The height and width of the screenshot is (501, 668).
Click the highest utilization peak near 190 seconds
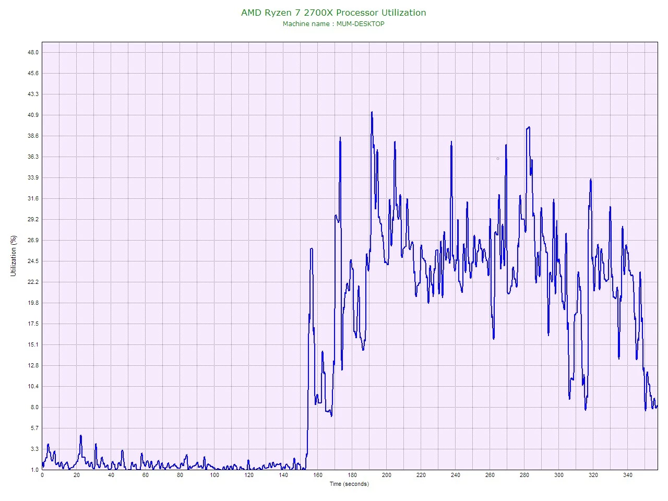[372, 112]
